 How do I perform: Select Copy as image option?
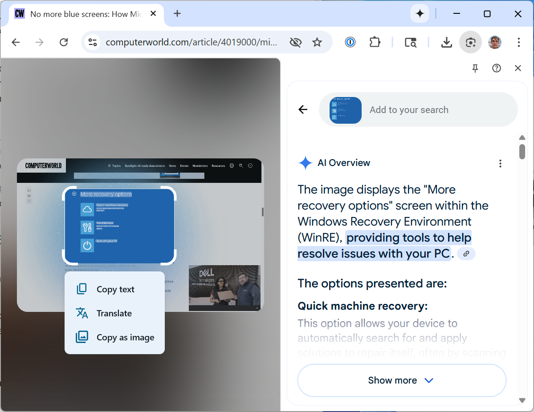point(125,337)
